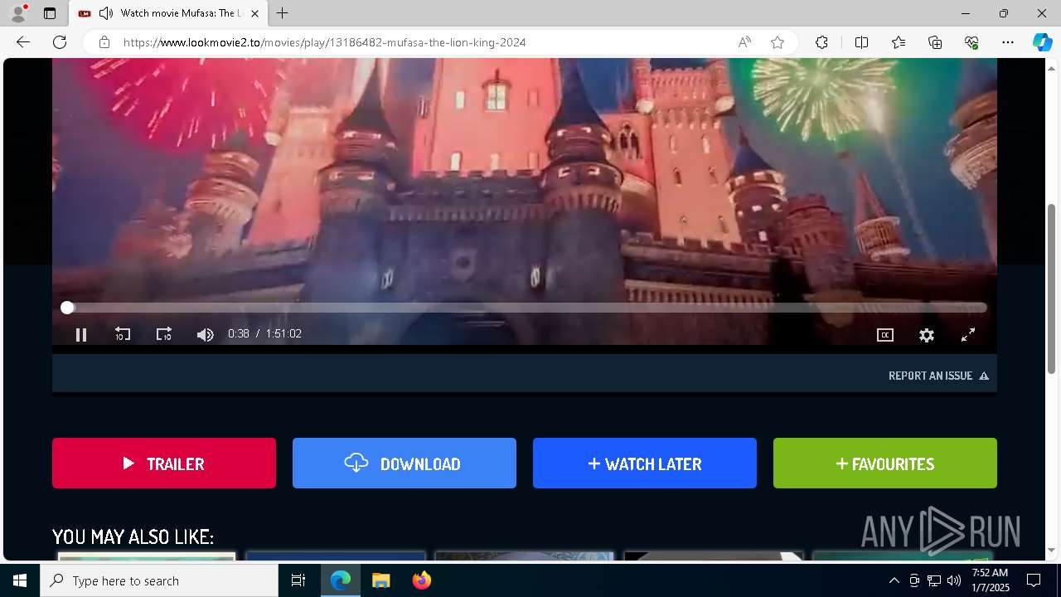Click the playhead knob on progress bar
The image size is (1061, 597).
pyautogui.click(x=67, y=308)
